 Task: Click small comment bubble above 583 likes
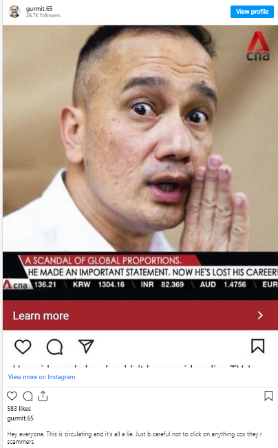(28, 396)
